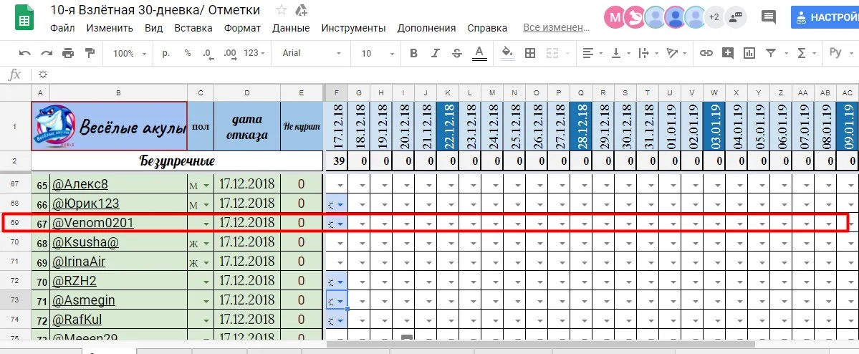This screenshot has width=859, height=354.
Task: Open more number formats (123) dropdown
Action: pyautogui.click(x=254, y=53)
